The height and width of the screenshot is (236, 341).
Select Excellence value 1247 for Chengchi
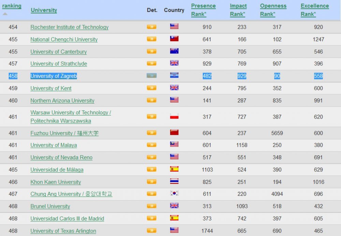tap(318, 39)
